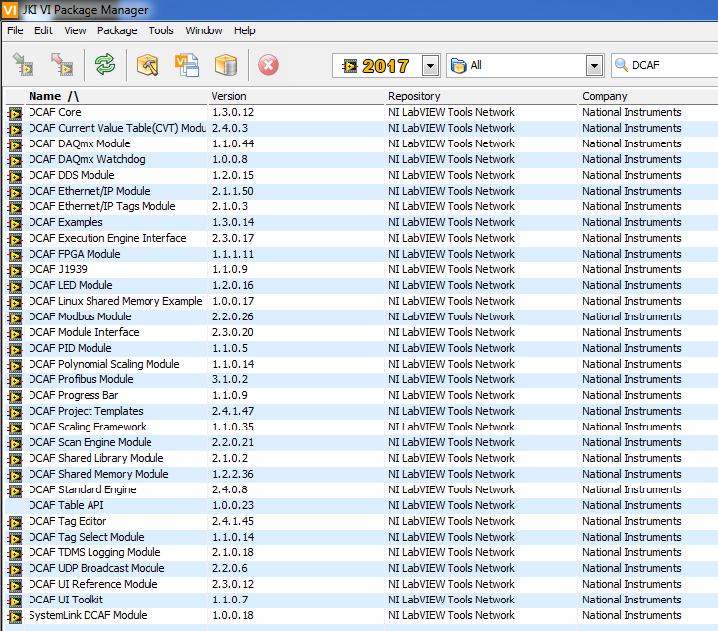Open the Tools menu

click(160, 30)
